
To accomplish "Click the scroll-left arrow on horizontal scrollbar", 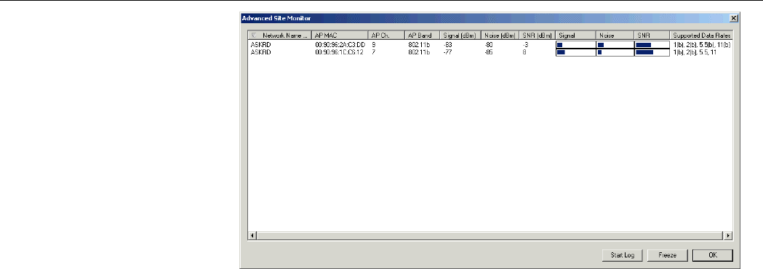I will pyautogui.click(x=252, y=236).
